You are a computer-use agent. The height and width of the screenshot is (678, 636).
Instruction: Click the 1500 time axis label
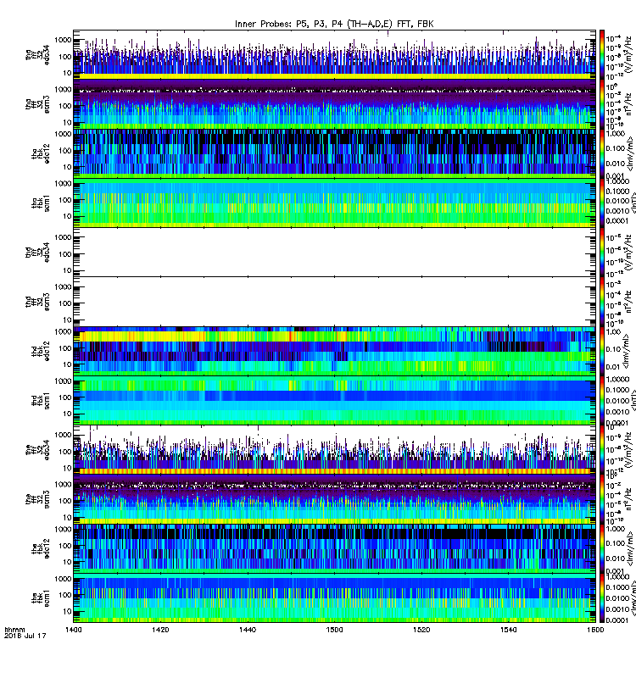coord(334,630)
